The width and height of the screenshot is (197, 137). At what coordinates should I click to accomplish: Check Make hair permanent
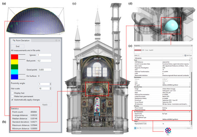click(x=12, y=96)
